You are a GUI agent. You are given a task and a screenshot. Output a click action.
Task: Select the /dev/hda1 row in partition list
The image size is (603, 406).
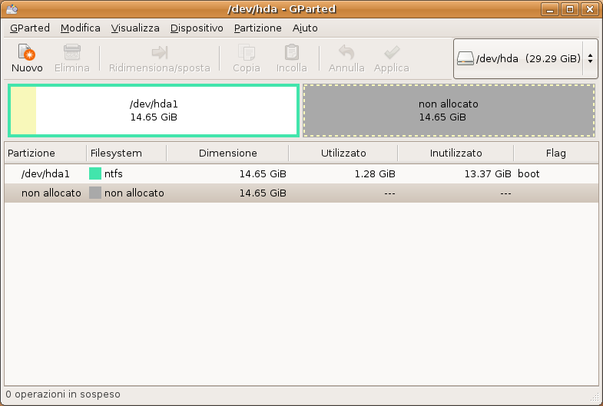[46, 173]
